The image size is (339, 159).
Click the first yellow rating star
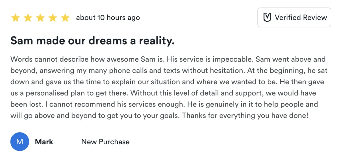pyautogui.click(x=15, y=18)
